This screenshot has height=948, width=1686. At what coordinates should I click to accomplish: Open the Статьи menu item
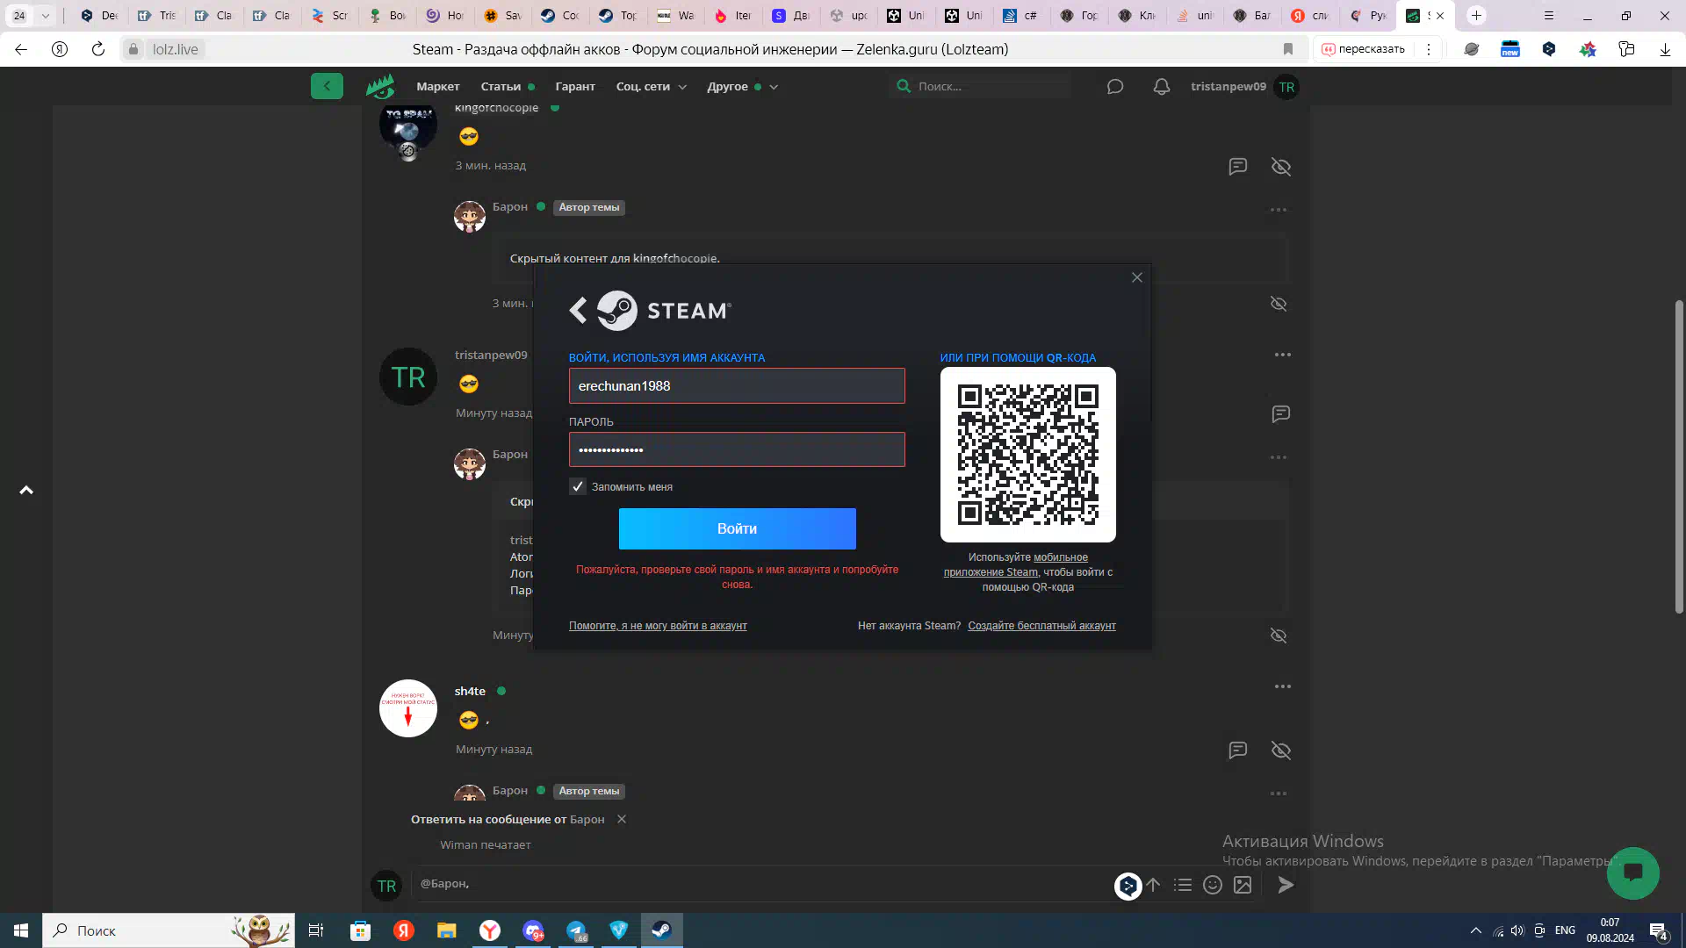click(x=501, y=86)
